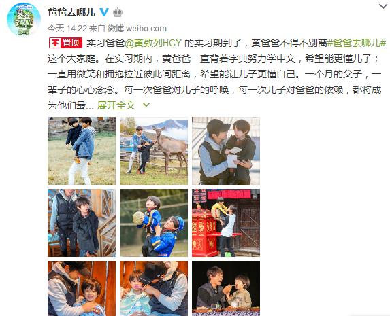Open photo of boy in black coat indoors

pos(82,223)
